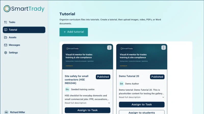Image resolution: width=204 pixels, height=114 pixels.
Task: Click Site safety tutorial cover thumbnail
Action: (x=87, y=57)
